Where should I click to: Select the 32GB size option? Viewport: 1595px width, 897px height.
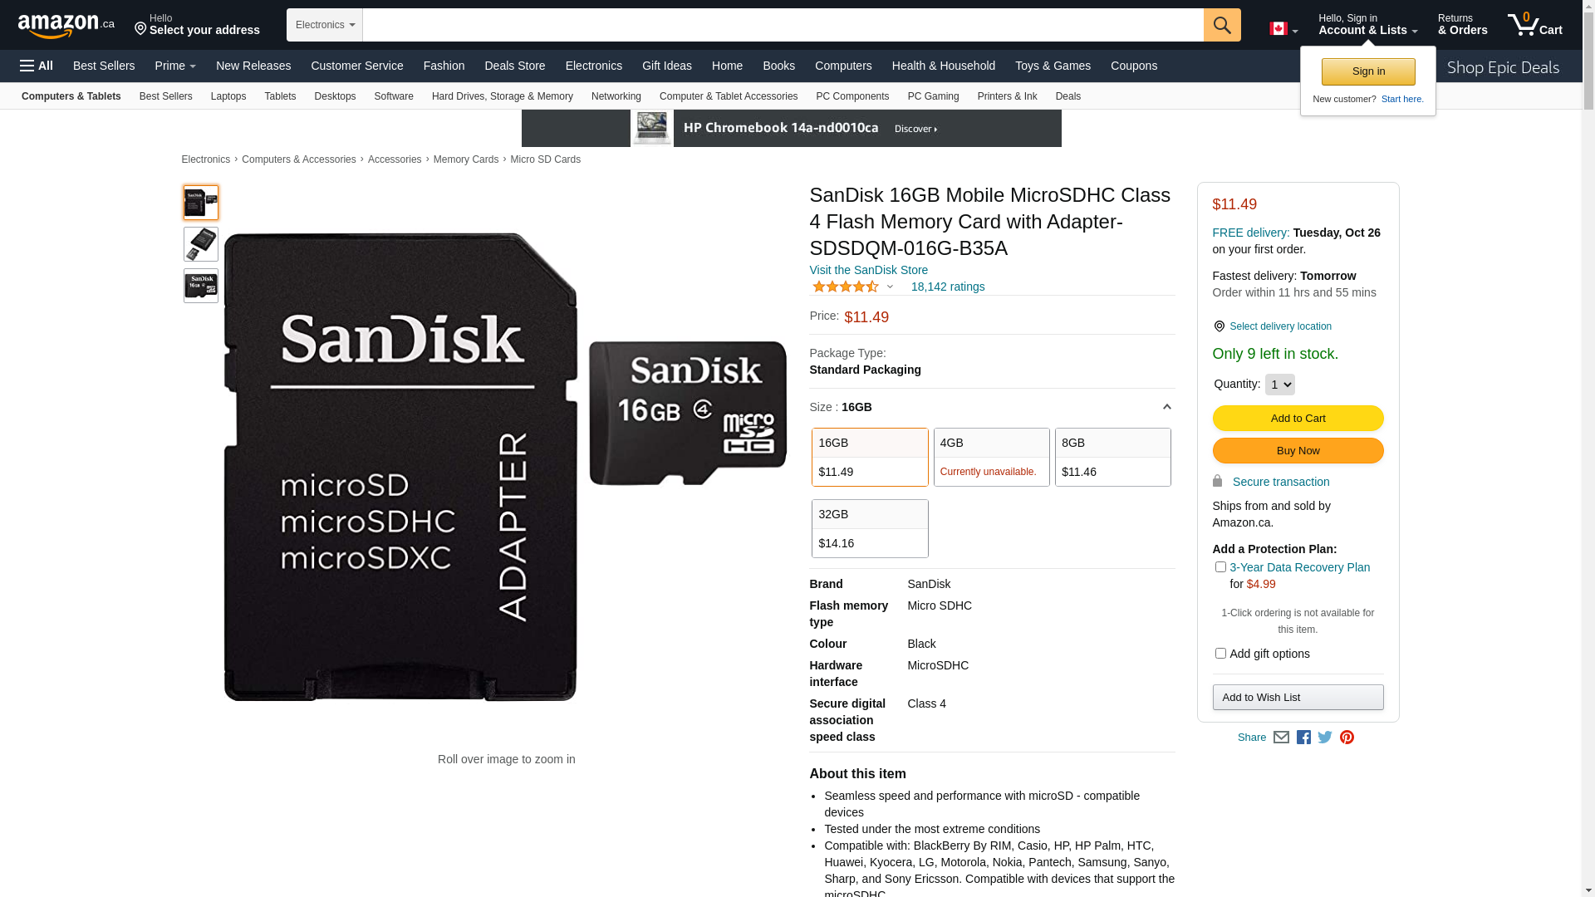[x=869, y=528]
